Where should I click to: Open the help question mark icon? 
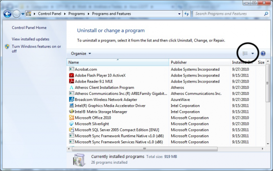pyautogui.click(x=263, y=53)
